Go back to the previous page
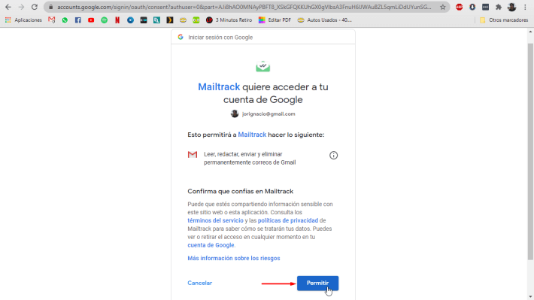The height and width of the screenshot is (300, 534). coord(8,7)
